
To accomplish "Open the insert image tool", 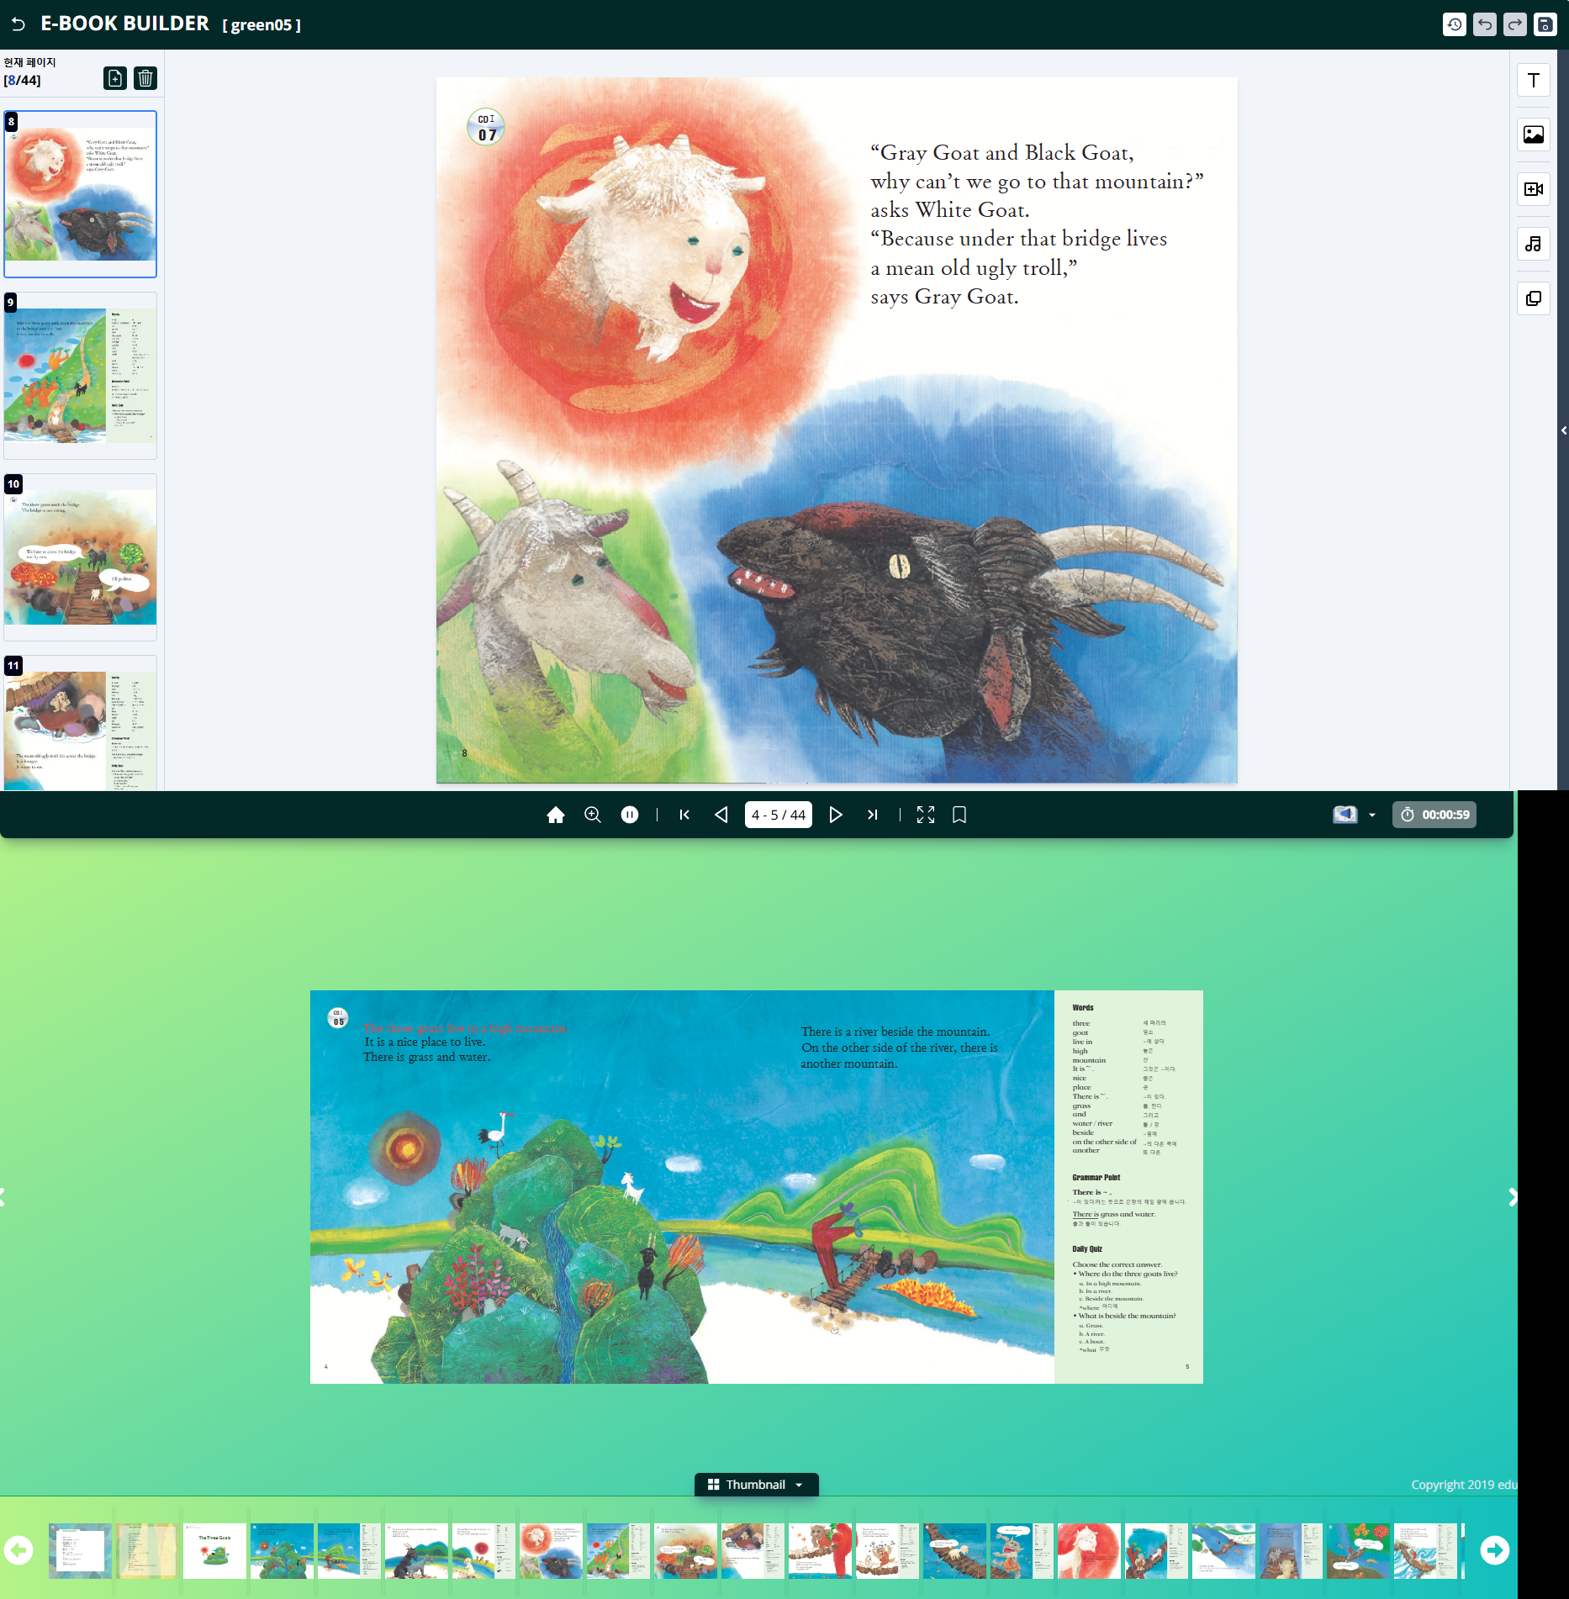I will pos(1533,135).
